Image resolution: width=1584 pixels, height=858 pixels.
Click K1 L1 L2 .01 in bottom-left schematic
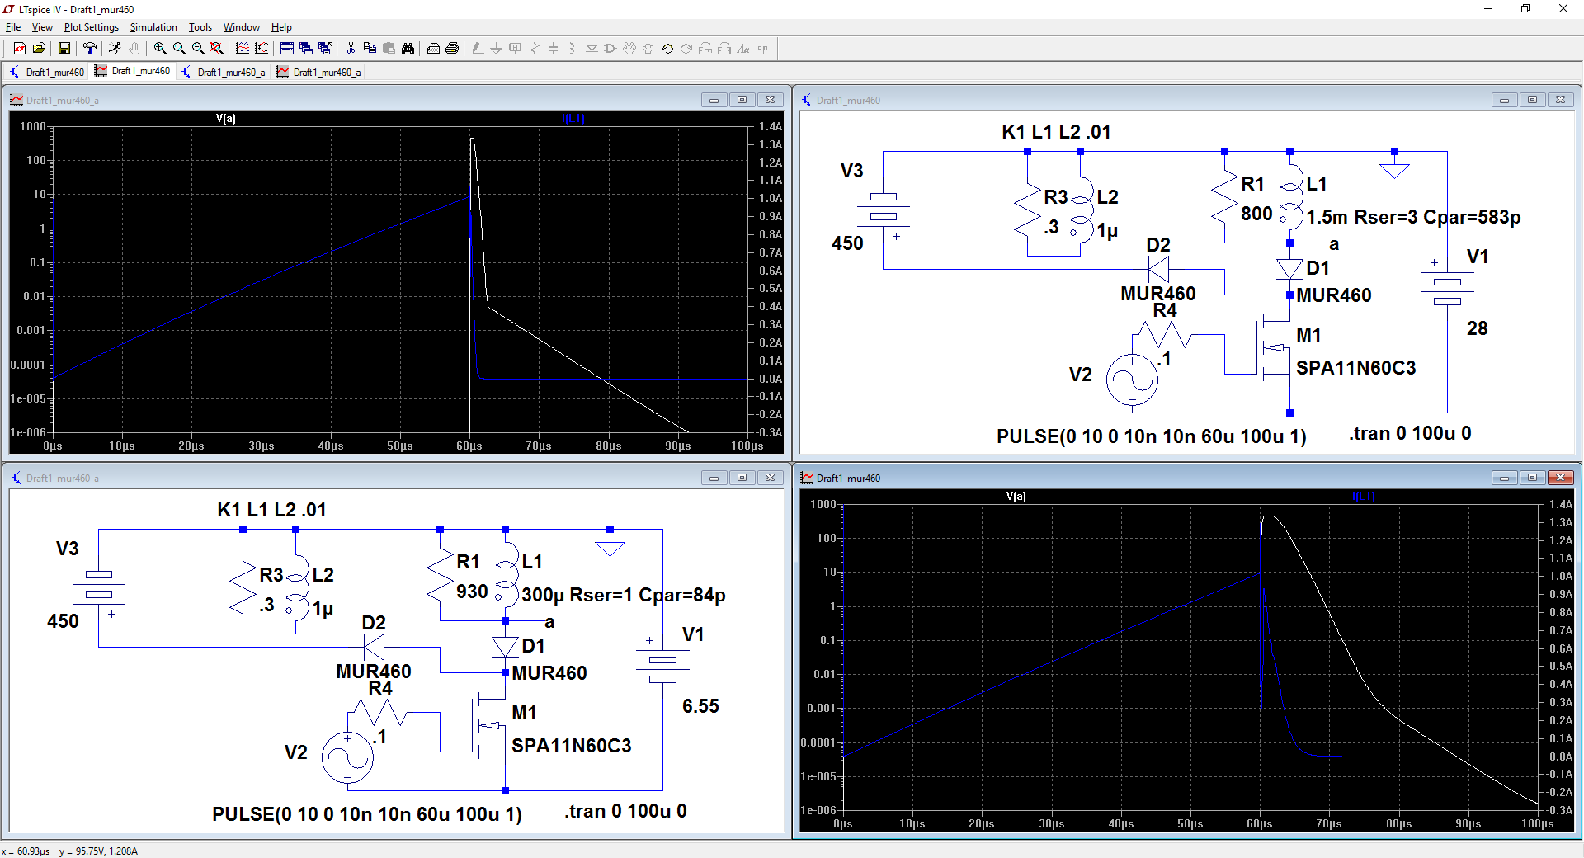click(271, 510)
